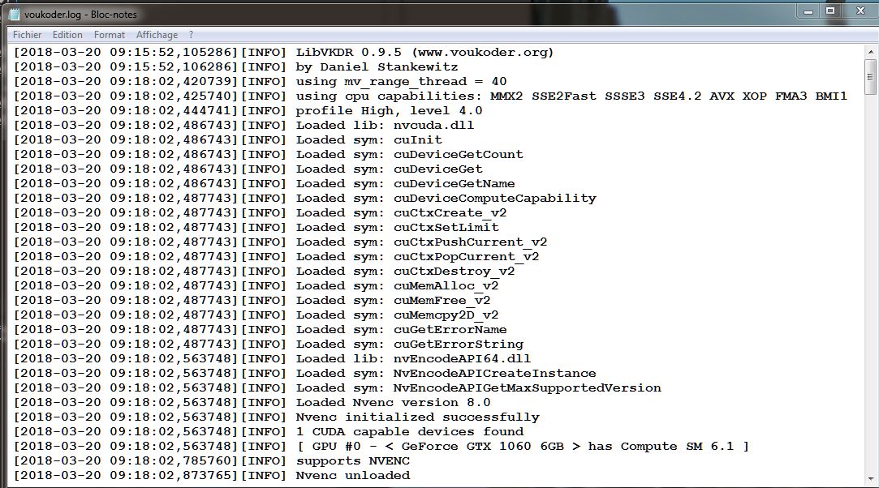Click the 'cuCtxCreate_v2' text

[450, 212]
